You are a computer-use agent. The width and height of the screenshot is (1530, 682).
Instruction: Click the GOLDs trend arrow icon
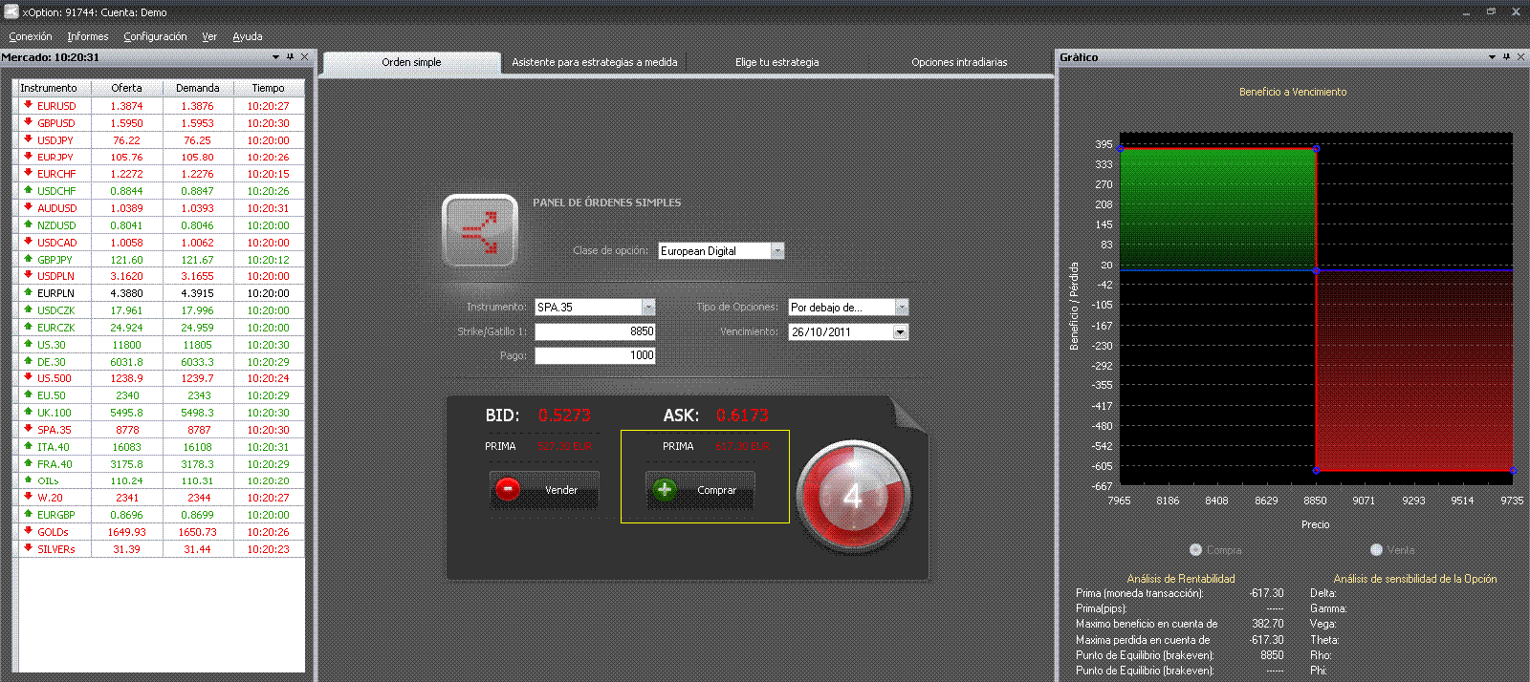[28, 531]
